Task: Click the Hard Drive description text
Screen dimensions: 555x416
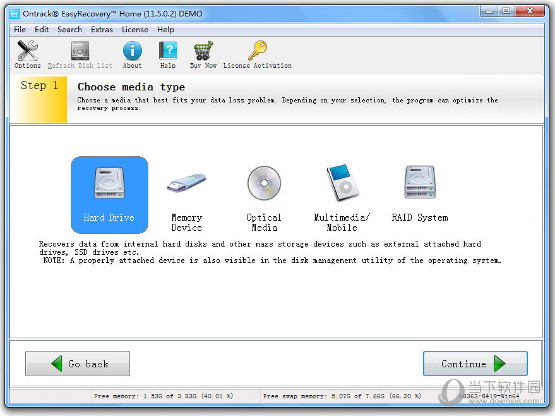Action: coord(260,248)
